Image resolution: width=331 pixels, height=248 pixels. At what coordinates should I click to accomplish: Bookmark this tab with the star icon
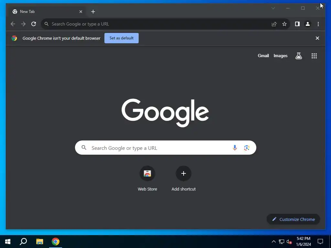pos(284,24)
